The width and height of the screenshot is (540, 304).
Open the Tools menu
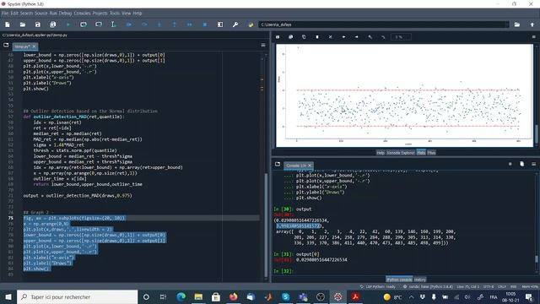pos(115,14)
